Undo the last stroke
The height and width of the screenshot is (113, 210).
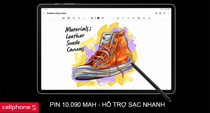(108, 18)
